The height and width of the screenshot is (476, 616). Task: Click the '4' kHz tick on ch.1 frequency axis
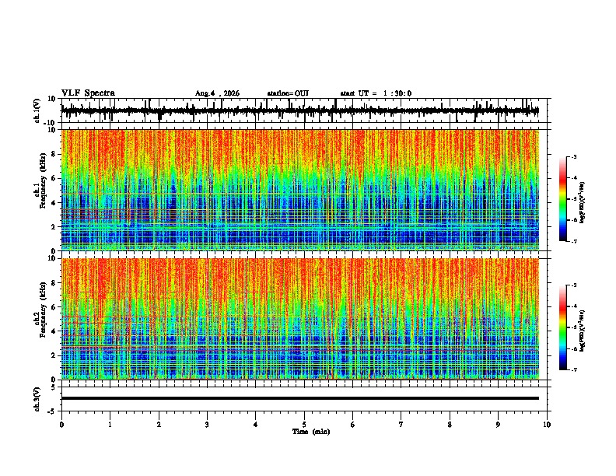54,203
